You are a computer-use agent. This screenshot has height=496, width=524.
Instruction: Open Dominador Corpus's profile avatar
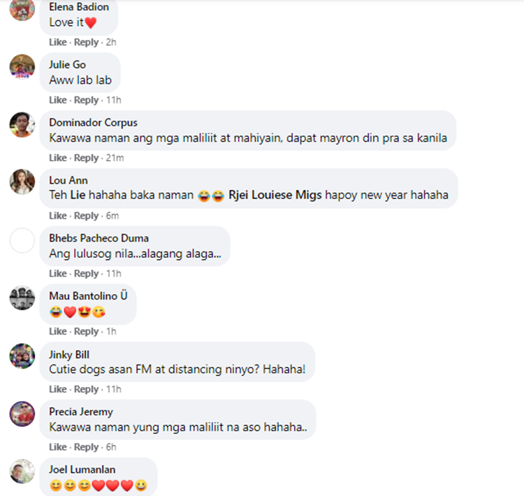(22, 124)
